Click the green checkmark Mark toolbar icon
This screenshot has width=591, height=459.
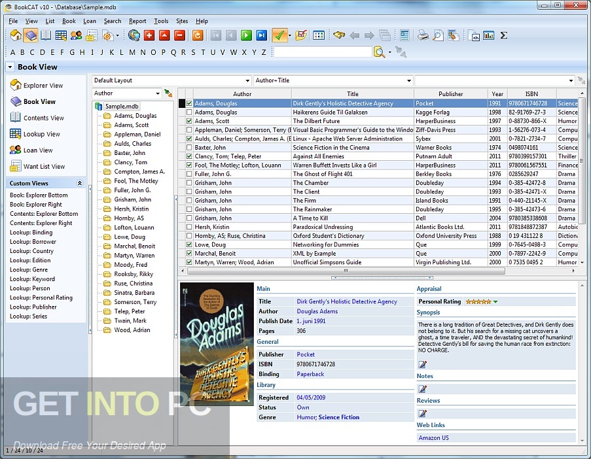click(279, 35)
